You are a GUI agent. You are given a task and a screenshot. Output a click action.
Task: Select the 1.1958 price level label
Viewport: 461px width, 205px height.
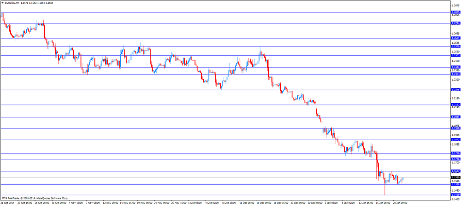point(455,128)
